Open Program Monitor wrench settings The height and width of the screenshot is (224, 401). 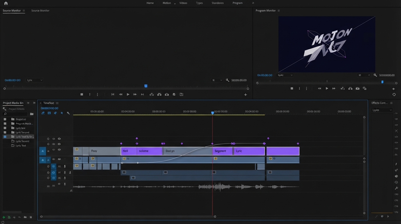(375, 75)
